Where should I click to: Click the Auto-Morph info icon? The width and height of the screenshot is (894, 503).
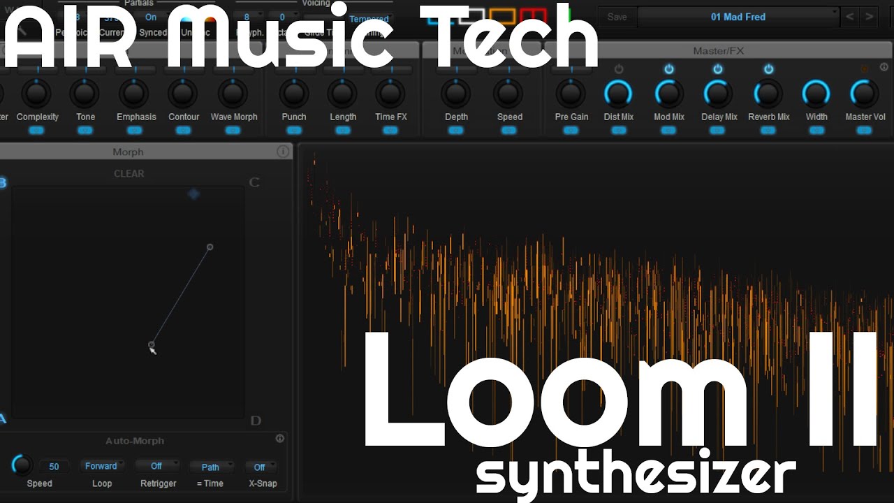point(280,439)
